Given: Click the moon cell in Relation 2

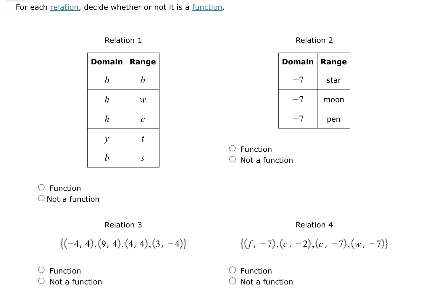Looking at the screenshot, I should coord(334,100).
